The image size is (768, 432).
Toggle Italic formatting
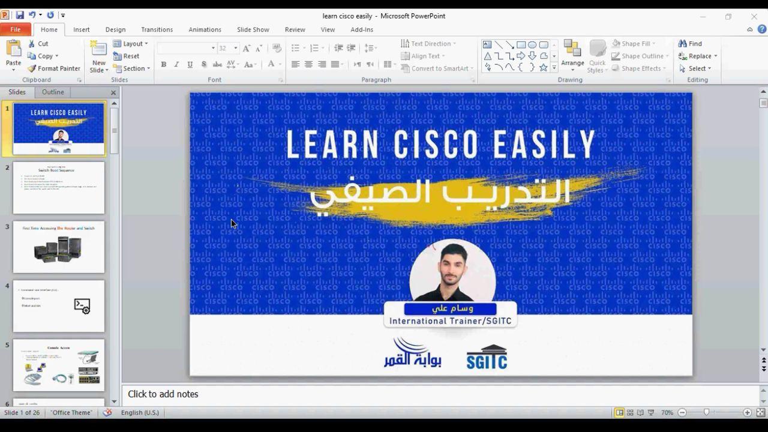(176, 65)
